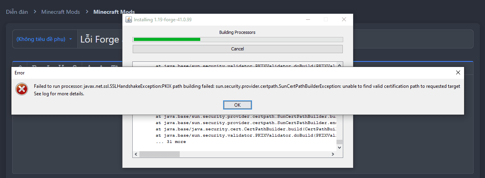Open the "Diễn đàn" breadcrumb link
The height and width of the screenshot is (178, 485).
click(x=17, y=12)
